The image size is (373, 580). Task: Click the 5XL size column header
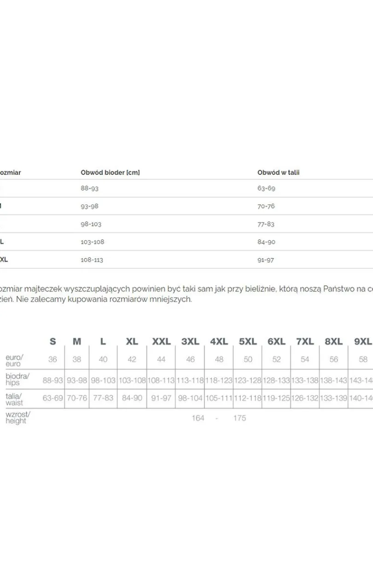248,342
